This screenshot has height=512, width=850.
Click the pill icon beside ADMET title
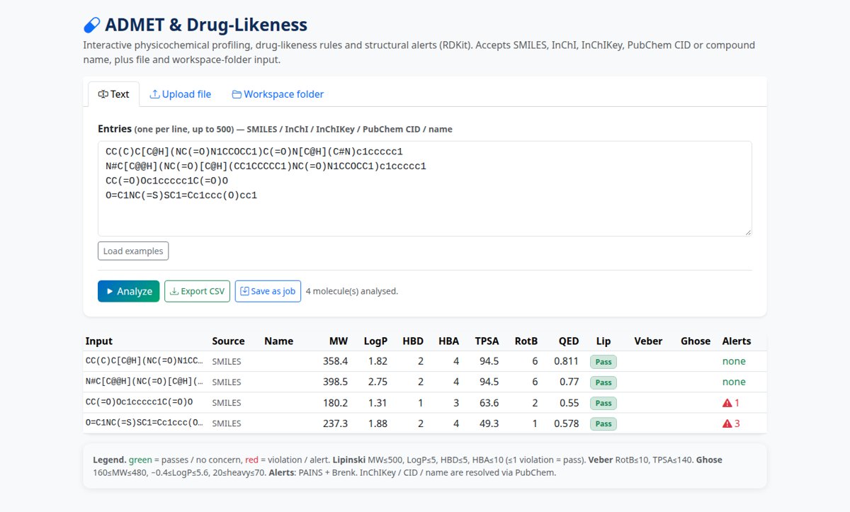click(92, 25)
